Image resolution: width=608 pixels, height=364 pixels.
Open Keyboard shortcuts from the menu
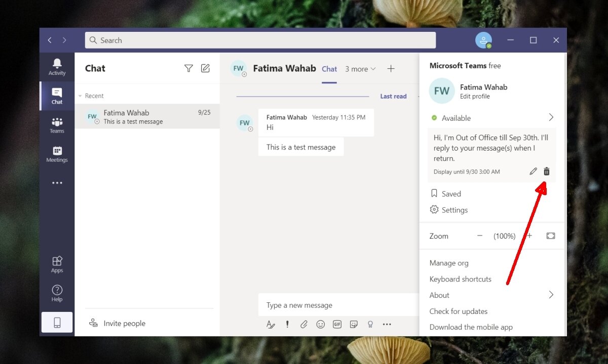[460, 279]
